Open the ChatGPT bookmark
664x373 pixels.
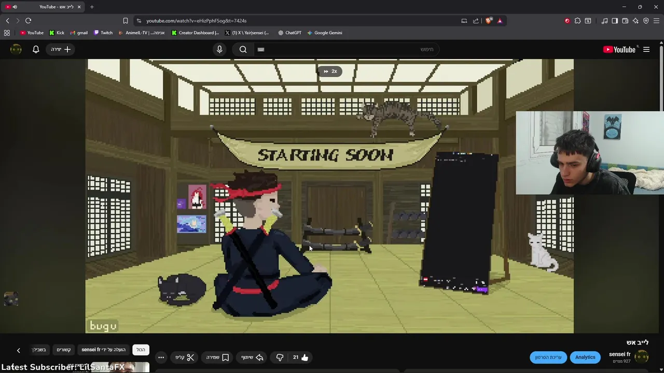pyautogui.click(x=289, y=33)
